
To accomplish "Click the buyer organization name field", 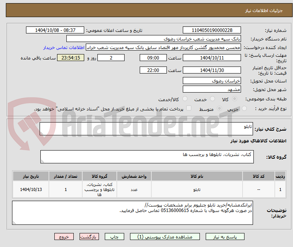I will point(154,39).
